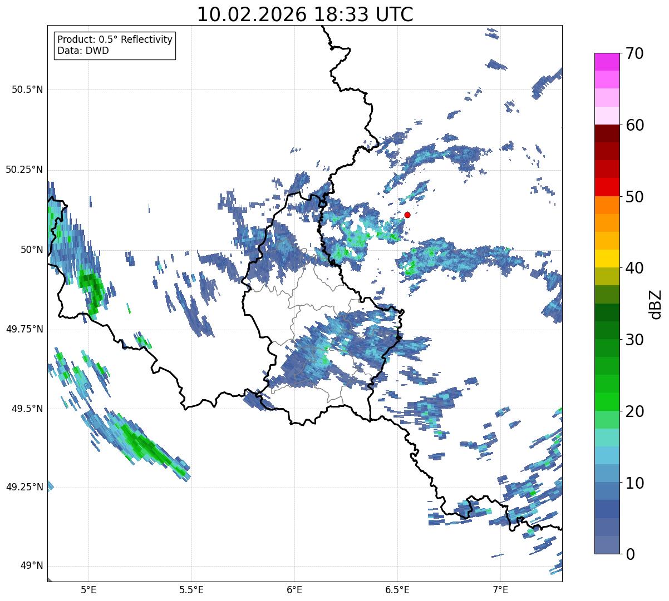
Task: Select the yellow colorbar segment just above 40
Action: [x=607, y=259]
